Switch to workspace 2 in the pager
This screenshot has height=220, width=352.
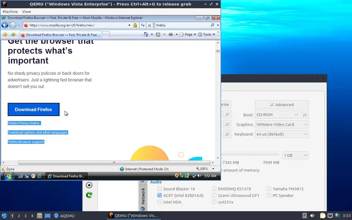[19, 216]
